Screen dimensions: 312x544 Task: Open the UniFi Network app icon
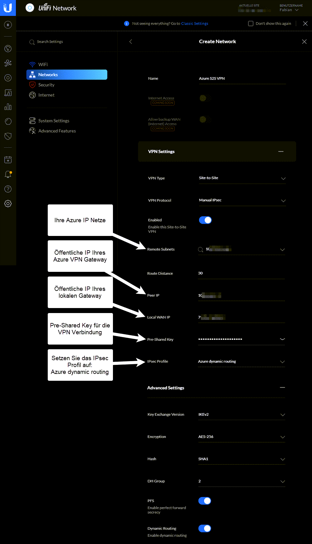[x=30, y=8]
